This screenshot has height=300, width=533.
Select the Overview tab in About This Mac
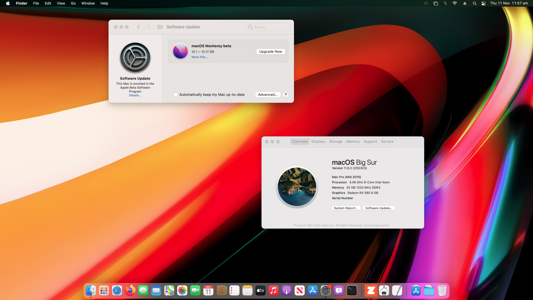(x=300, y=141)
